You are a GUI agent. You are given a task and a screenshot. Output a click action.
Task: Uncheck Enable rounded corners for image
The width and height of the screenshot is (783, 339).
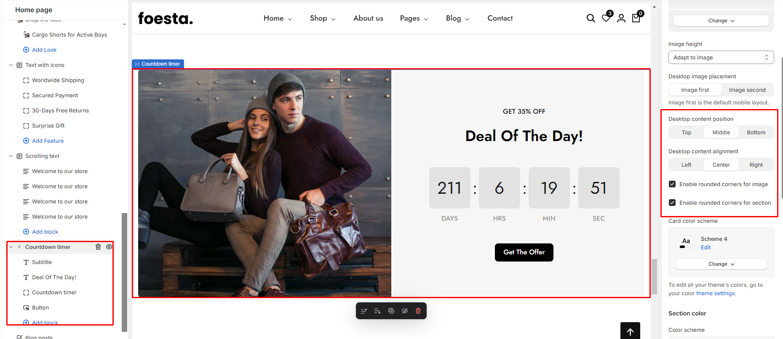tap(672, 184)
